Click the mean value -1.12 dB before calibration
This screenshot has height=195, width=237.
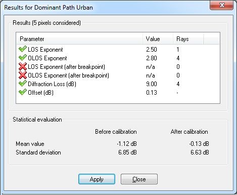[127, 144]
